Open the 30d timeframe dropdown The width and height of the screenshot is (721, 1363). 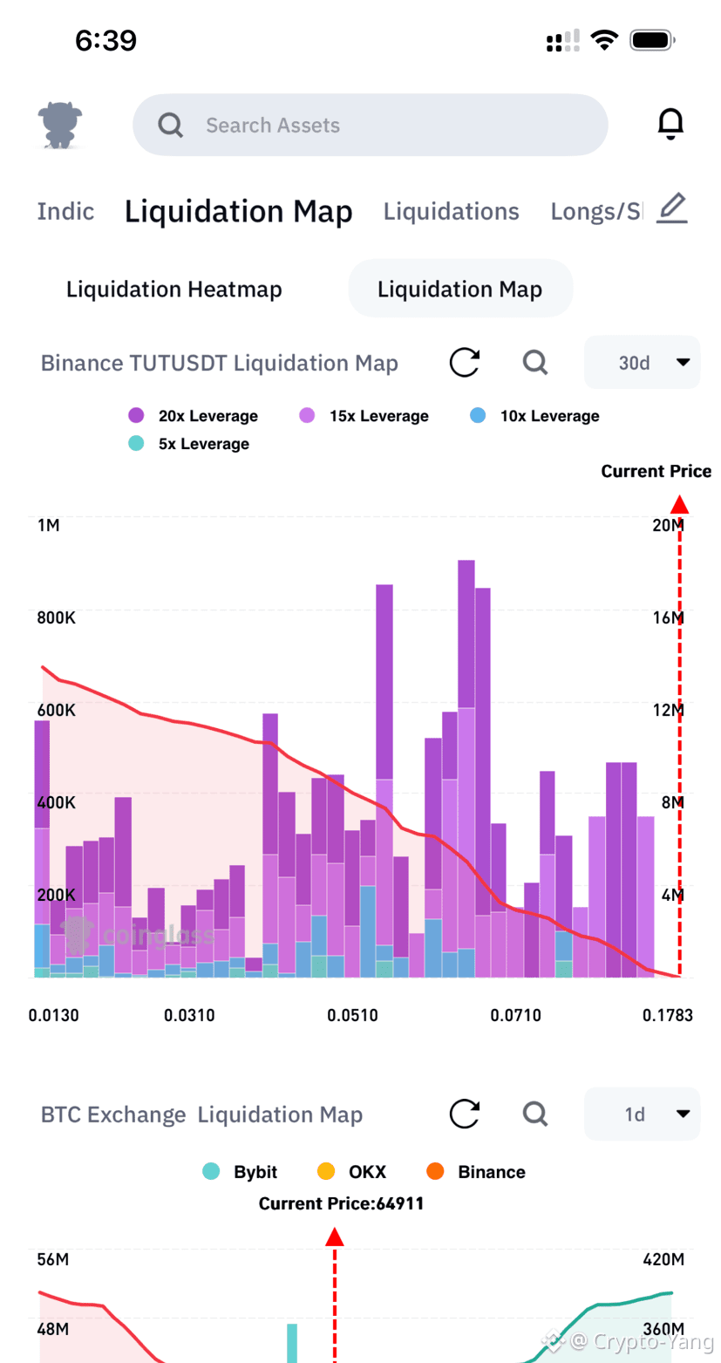642,362
